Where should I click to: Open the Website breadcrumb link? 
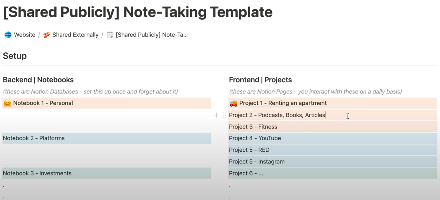[25, 35]
